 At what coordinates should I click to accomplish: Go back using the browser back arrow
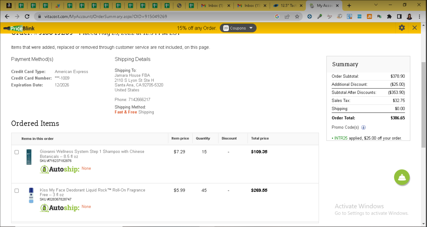(x=7, y=17)
